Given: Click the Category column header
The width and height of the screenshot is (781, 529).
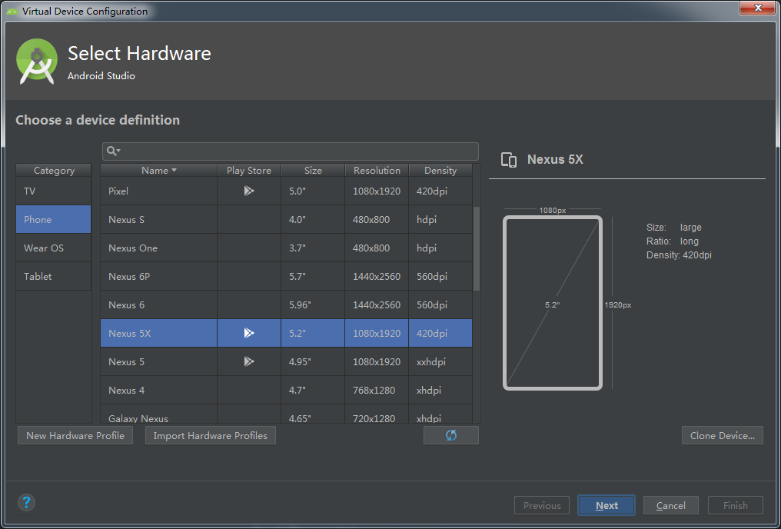Looking at the screenshot, I should pos(53,171).
